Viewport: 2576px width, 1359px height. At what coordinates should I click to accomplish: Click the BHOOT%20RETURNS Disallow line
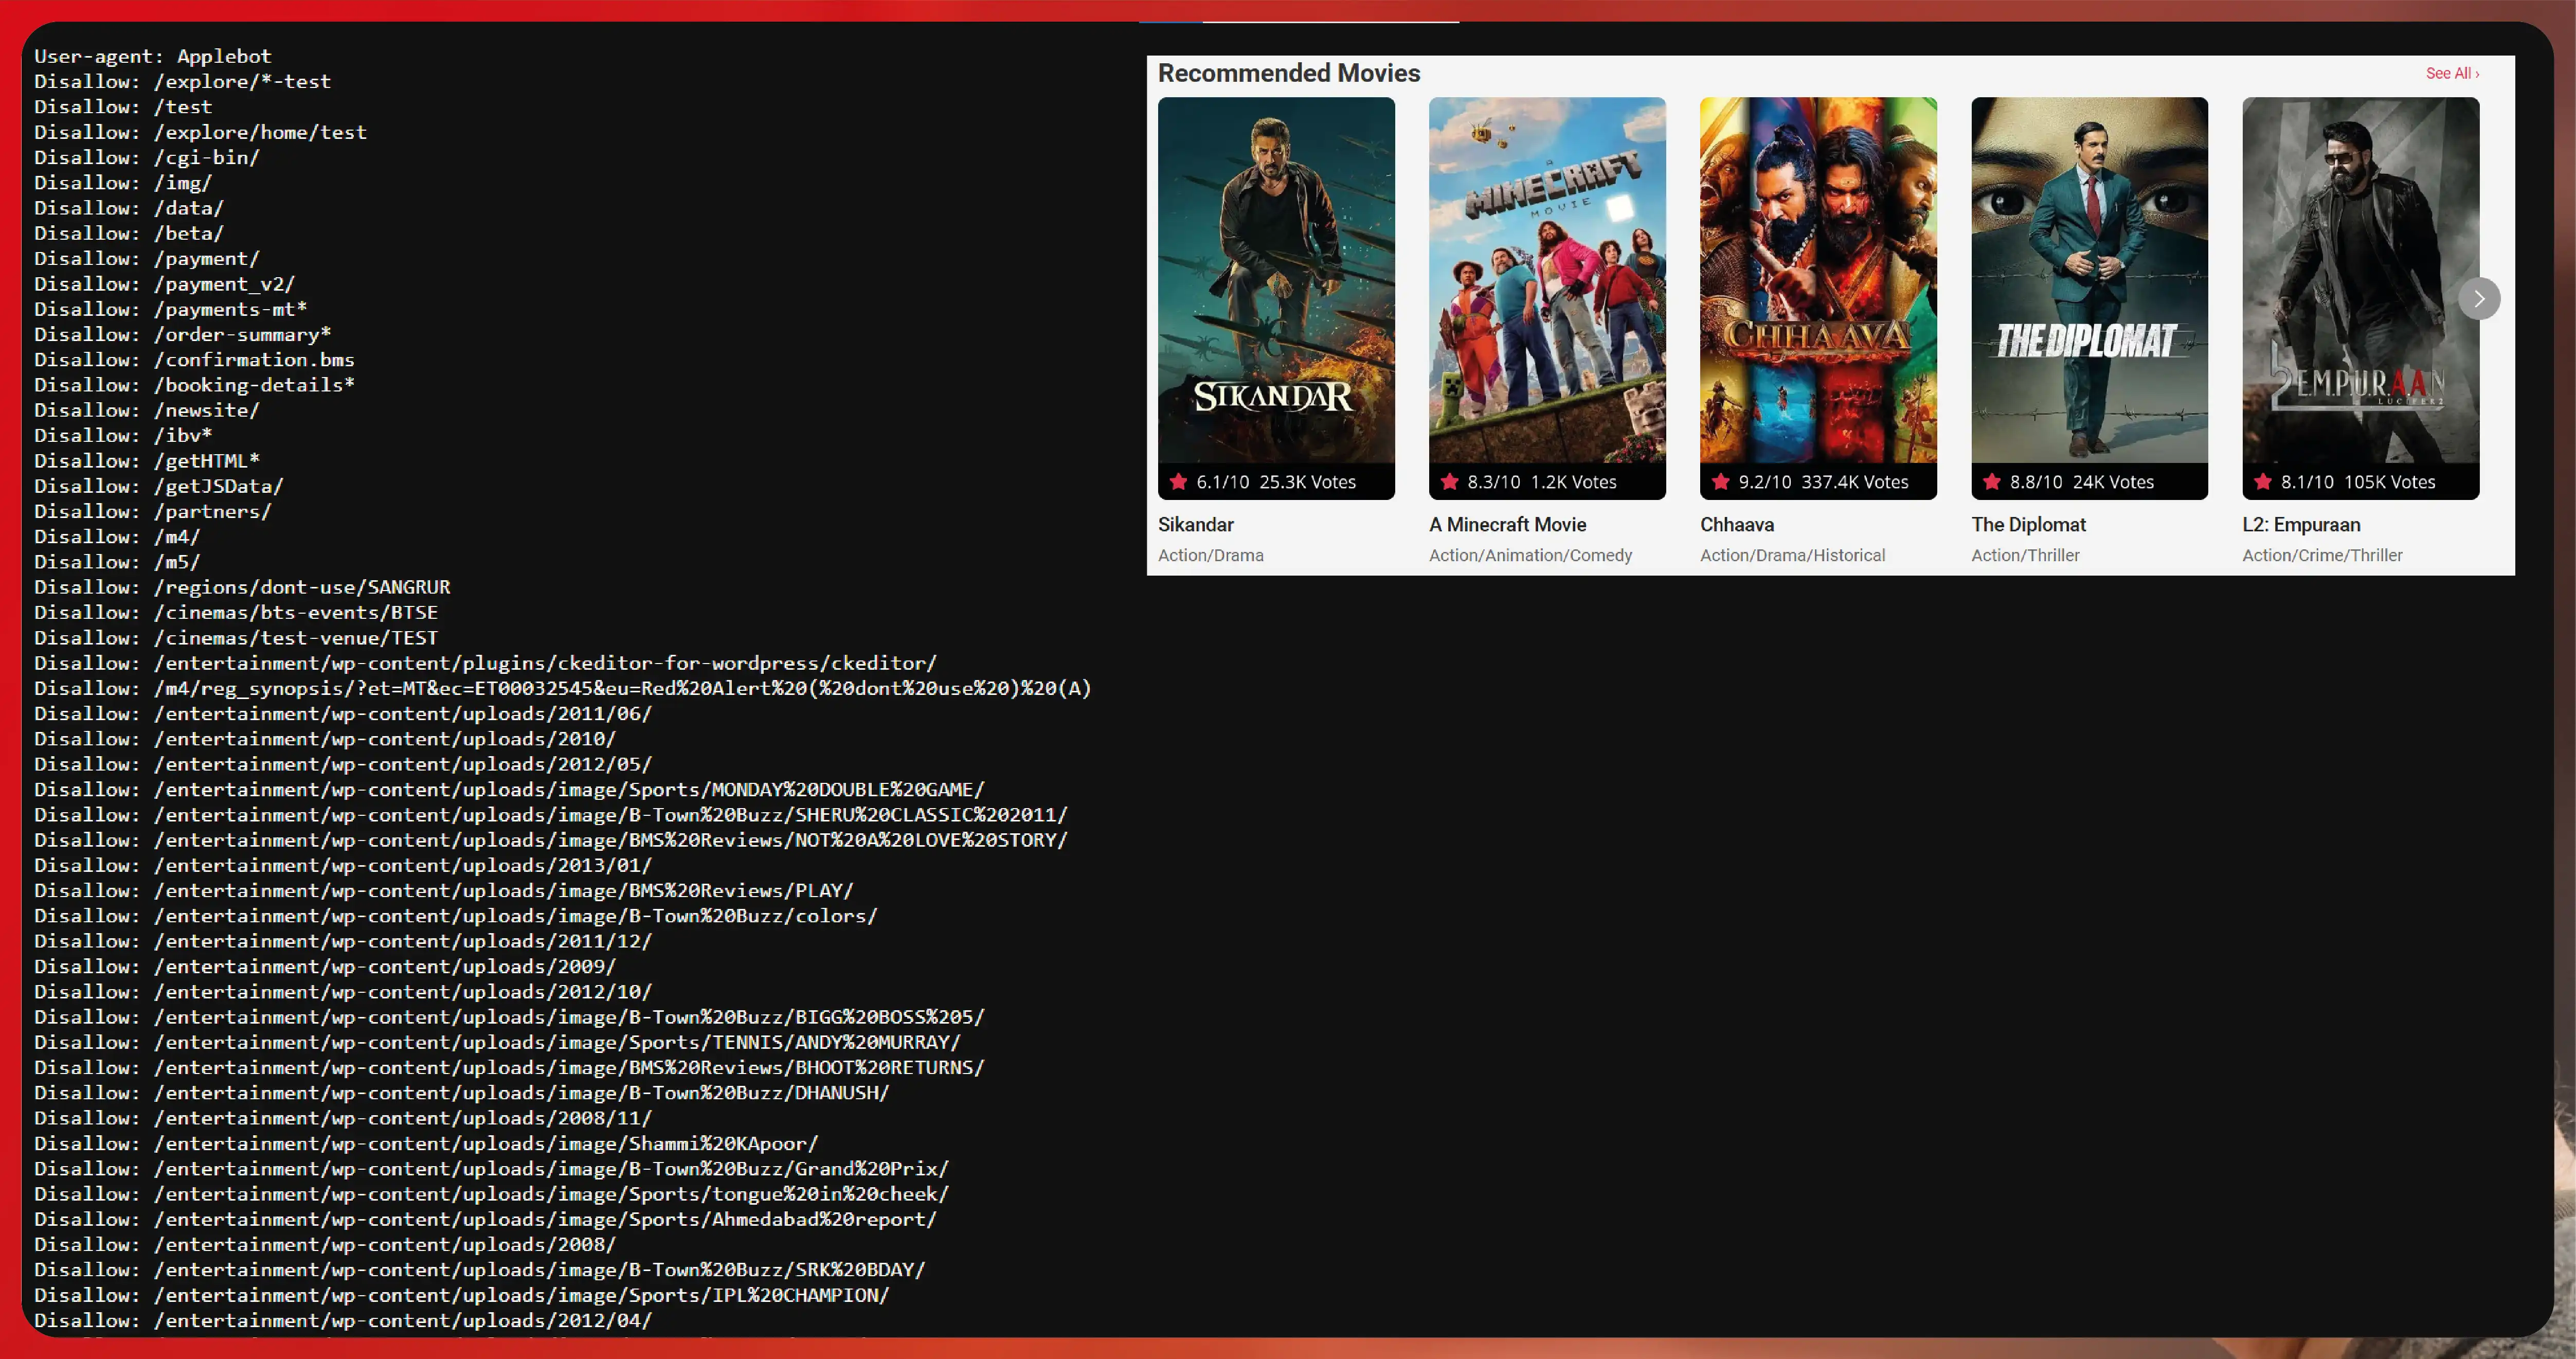point(510,1067)
